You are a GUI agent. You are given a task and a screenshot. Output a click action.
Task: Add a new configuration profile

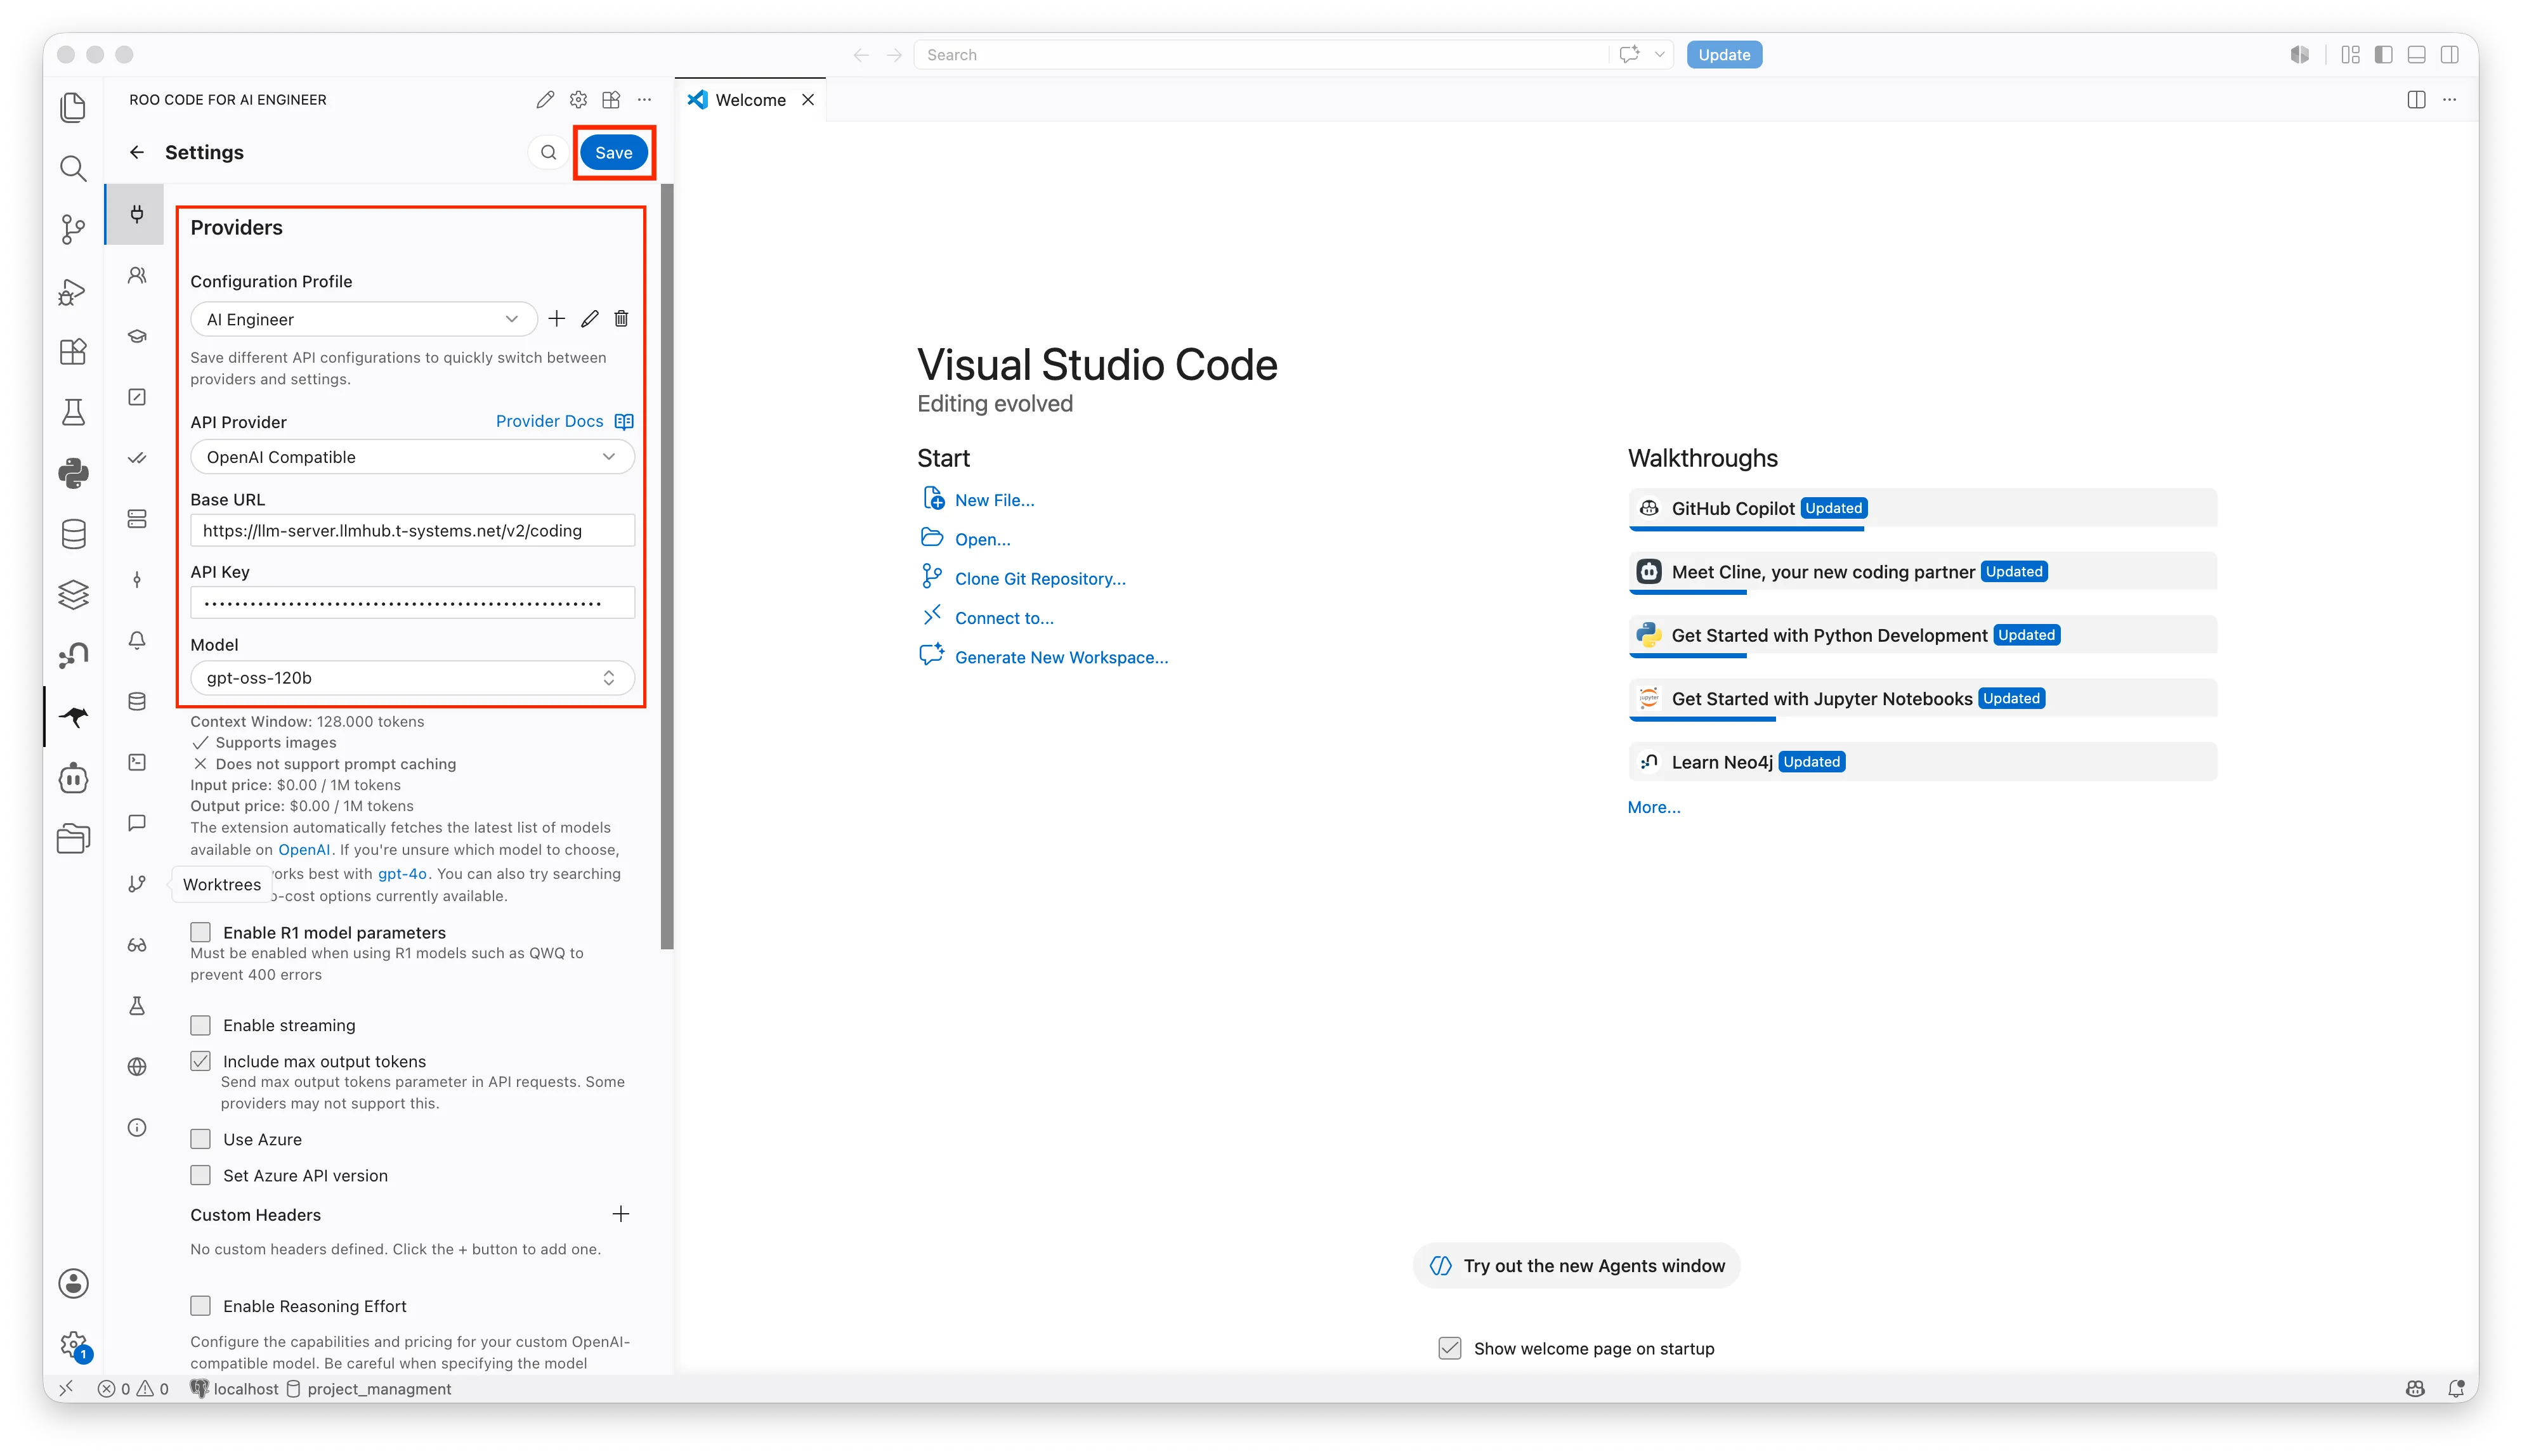click(x=557, y=319)
